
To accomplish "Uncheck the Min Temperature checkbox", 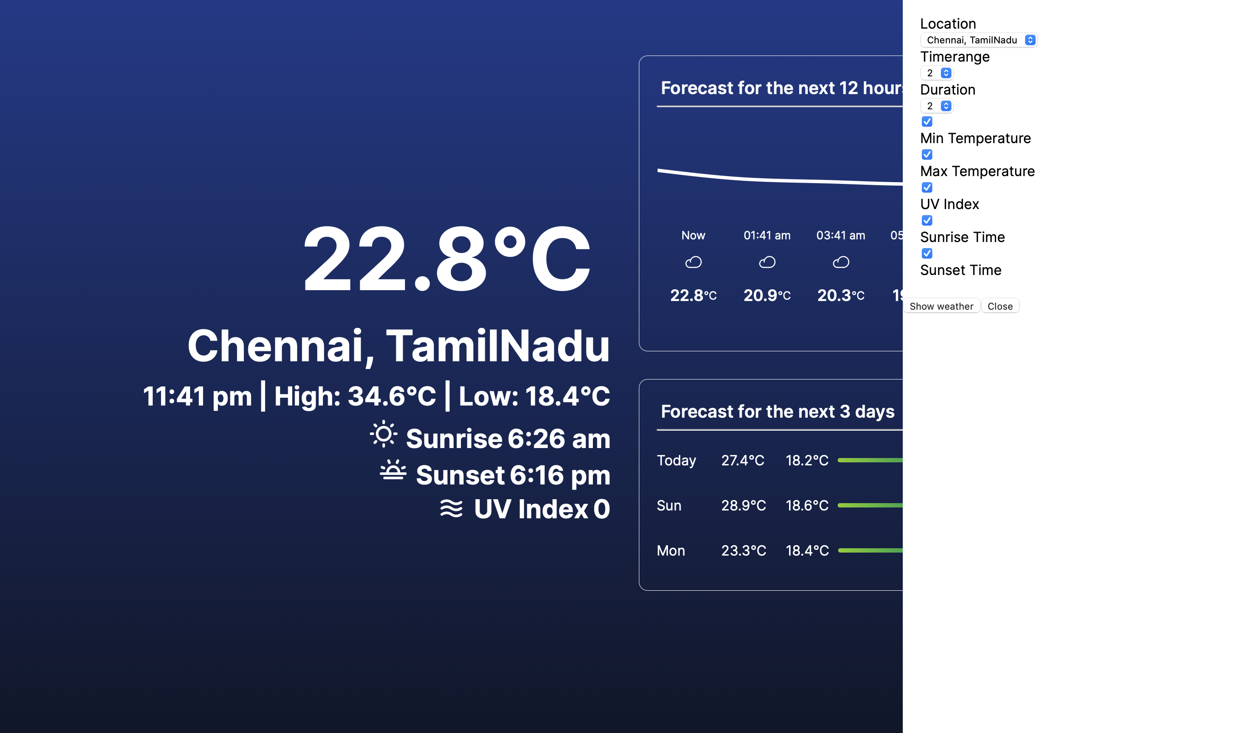I will click(x=927, y=122).
